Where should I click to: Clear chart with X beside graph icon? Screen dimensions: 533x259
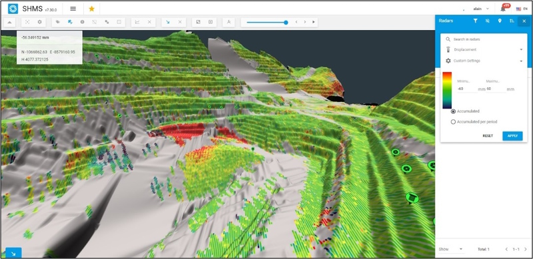[149, 22]
